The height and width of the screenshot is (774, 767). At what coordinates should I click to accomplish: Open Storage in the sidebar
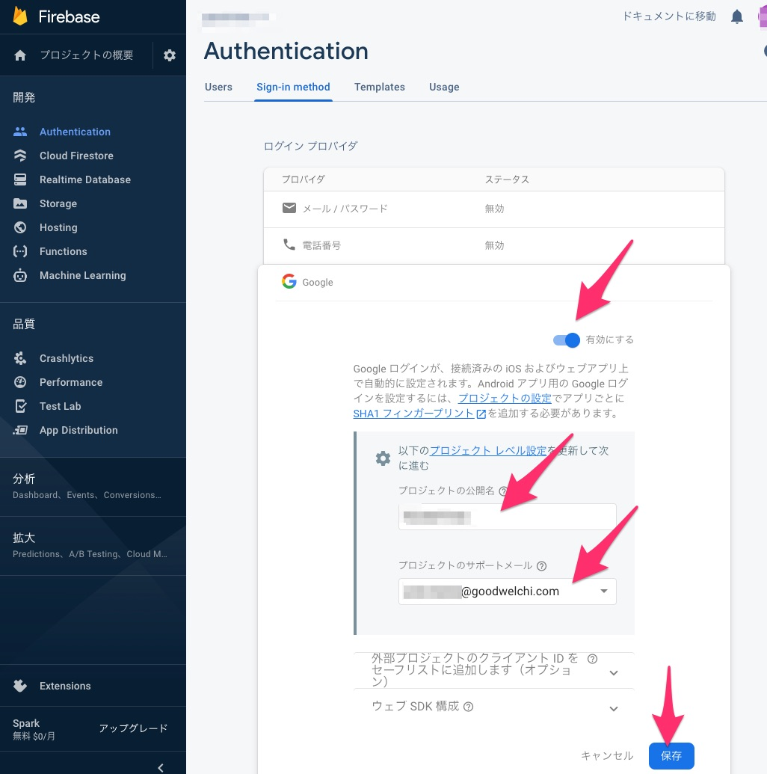58,203
